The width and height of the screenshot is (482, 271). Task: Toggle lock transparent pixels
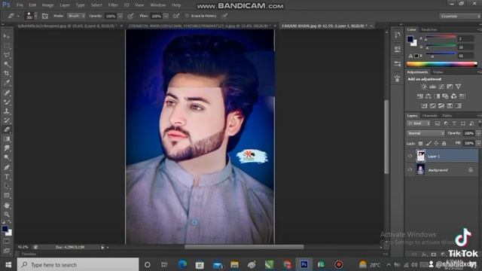420,144
